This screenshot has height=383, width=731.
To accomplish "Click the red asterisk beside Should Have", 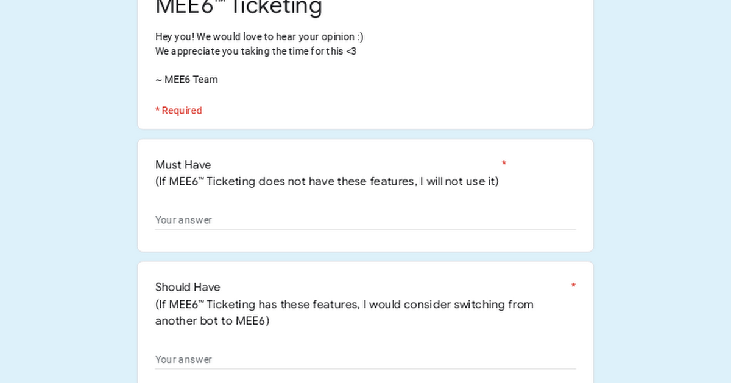I will click(573, 286).
